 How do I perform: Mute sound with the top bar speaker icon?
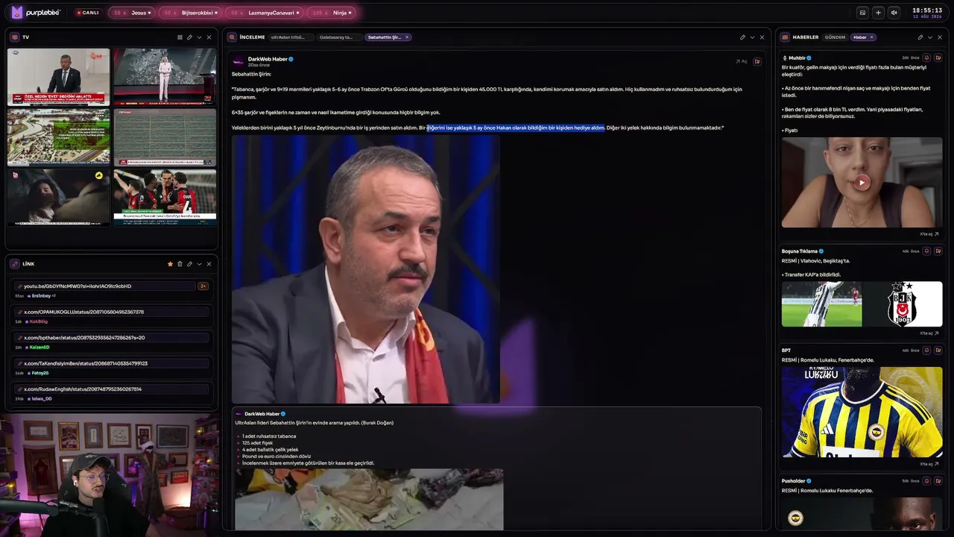coord(894,13)
